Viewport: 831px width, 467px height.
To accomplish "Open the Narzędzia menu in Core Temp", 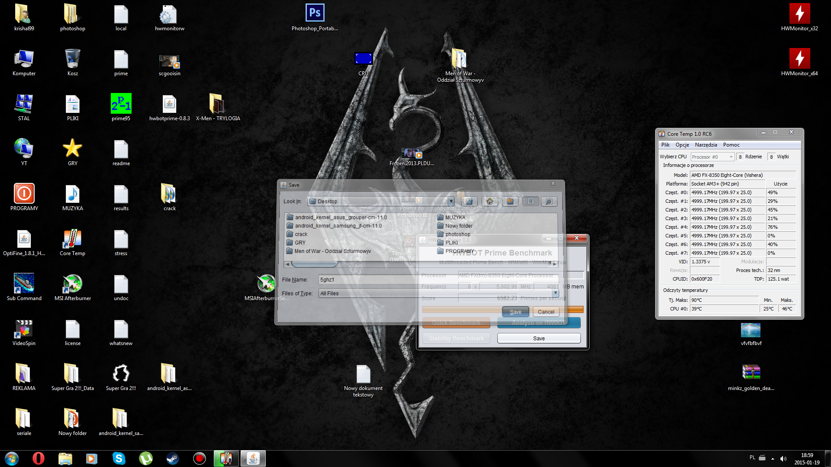I will (x=706, y=145).
